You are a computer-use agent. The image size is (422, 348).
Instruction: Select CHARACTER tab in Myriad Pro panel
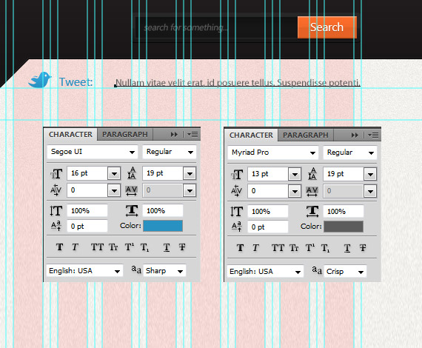point(251,135)
